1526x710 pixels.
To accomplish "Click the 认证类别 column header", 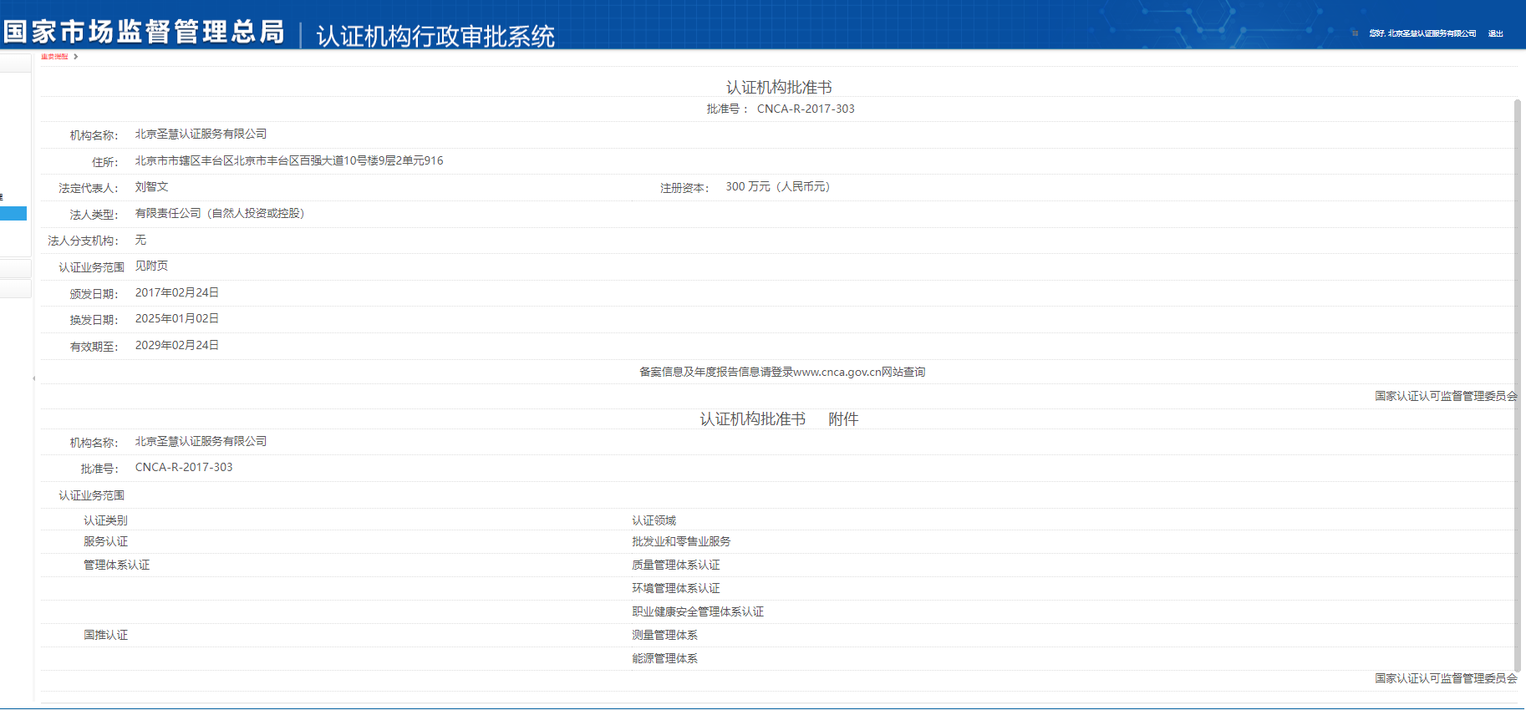I will pyautogui.click(x=105, y=520).
